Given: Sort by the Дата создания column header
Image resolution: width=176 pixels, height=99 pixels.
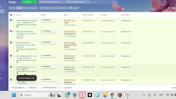Looking at the screenshot, I should 88,15.
